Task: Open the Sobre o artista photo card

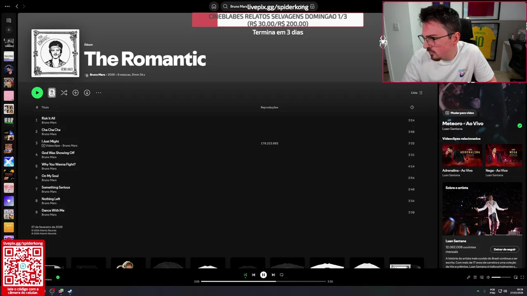Action: click(x=482, y=209)
